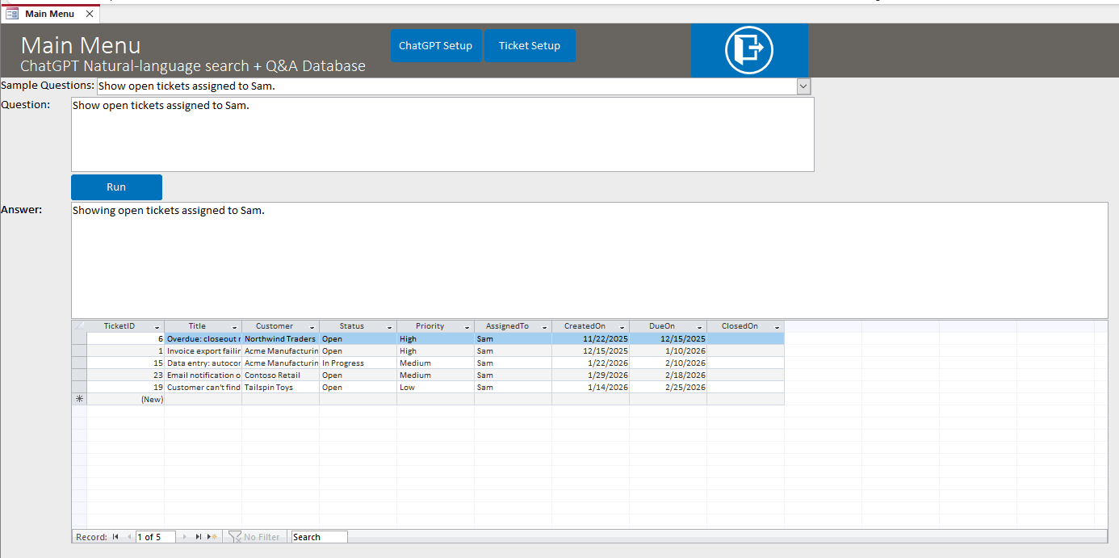Click into the Question text box
1119x558 pixels.
click(442, 134)
